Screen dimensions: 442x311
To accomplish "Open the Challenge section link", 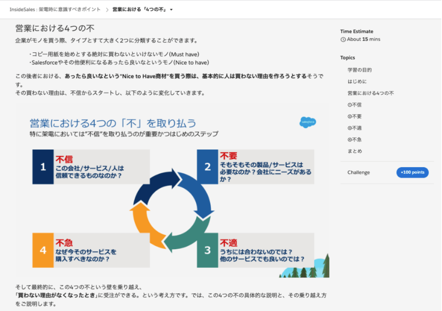I will (359, 172).
